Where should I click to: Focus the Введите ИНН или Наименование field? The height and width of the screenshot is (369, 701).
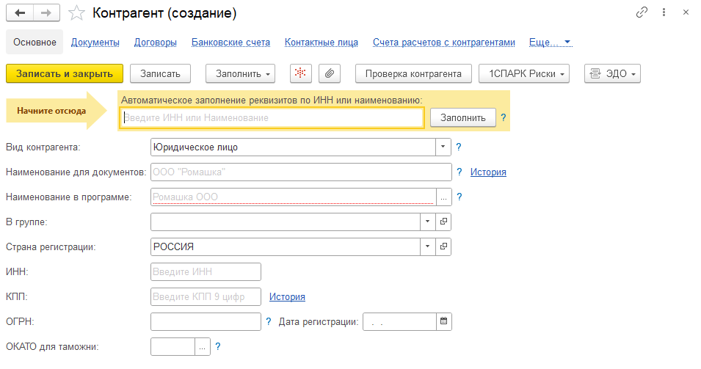272,118
